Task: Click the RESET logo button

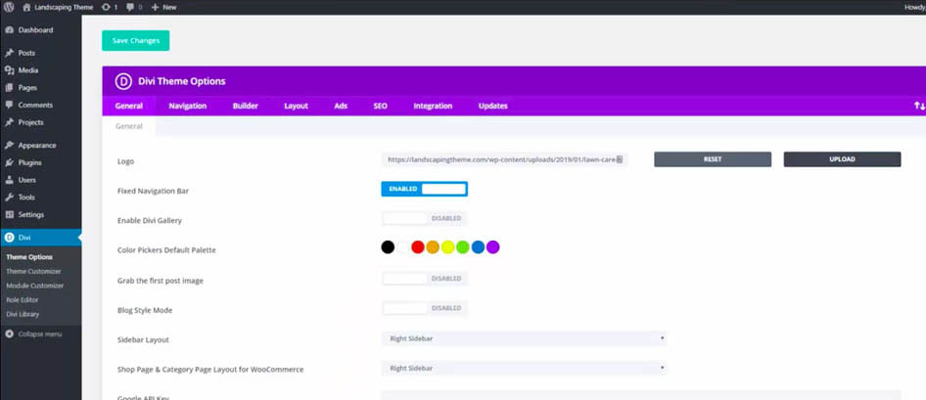Action: click(x=713, y=159)
